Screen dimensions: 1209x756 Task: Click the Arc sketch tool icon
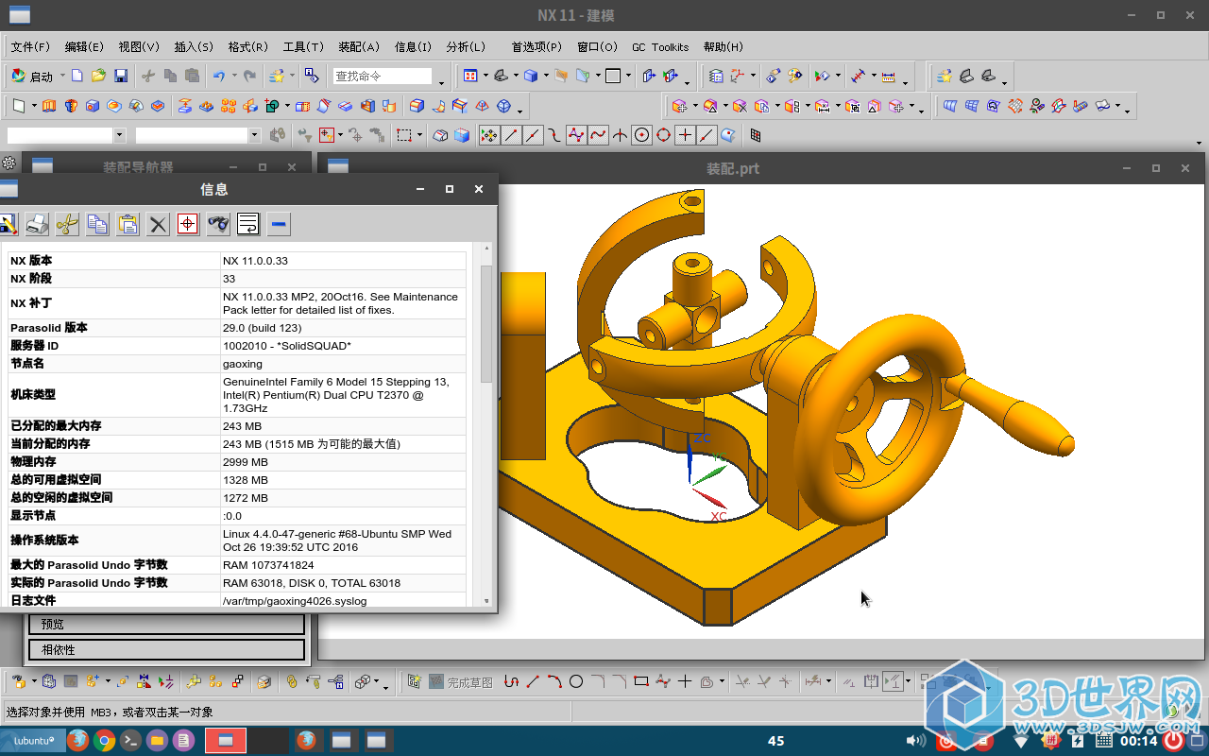554,681
